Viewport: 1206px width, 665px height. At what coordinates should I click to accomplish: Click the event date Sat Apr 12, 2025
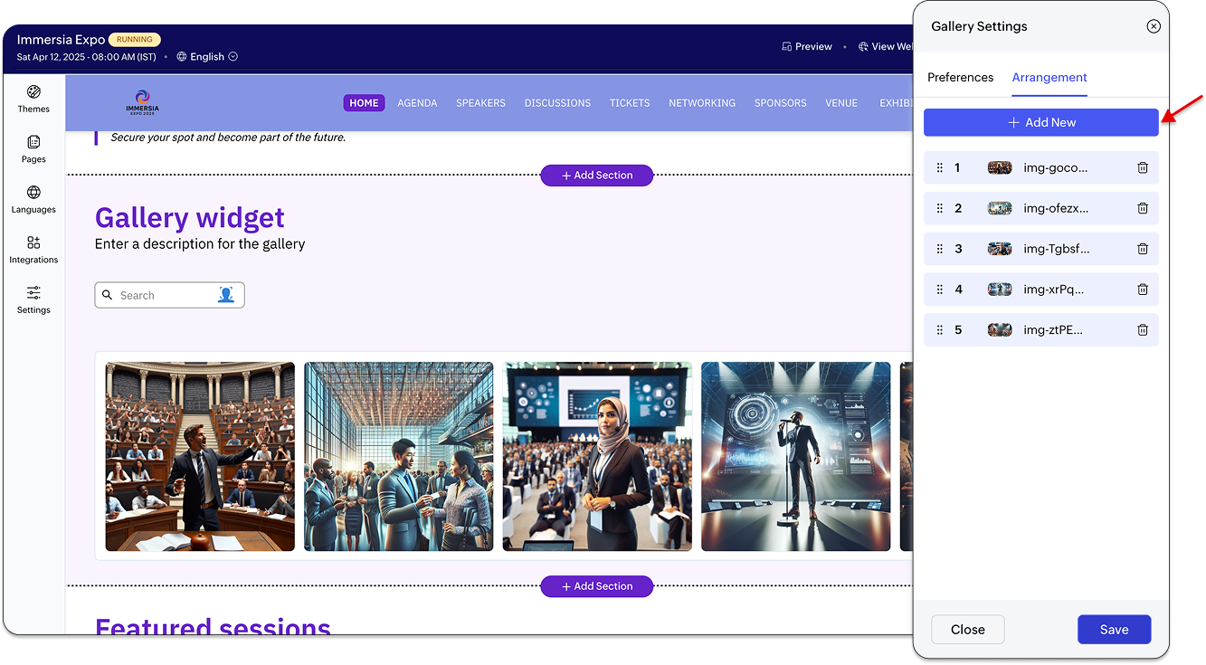click(87, 57)
